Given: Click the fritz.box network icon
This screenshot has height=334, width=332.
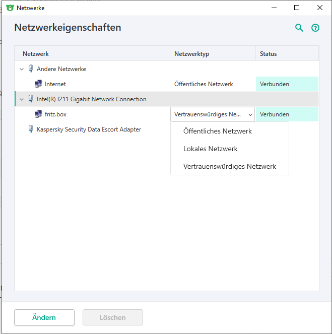Looking at the screenshot, I should (x=38, y=114).
